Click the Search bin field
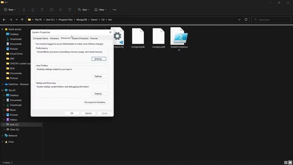This screenshot has height=165, width=293. (x=271, y=20)
